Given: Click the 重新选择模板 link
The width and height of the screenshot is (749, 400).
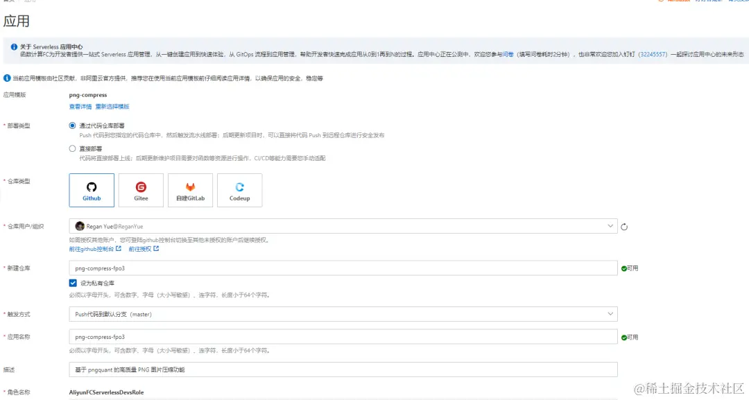Looking at the screenshot, I should (112, 107).
